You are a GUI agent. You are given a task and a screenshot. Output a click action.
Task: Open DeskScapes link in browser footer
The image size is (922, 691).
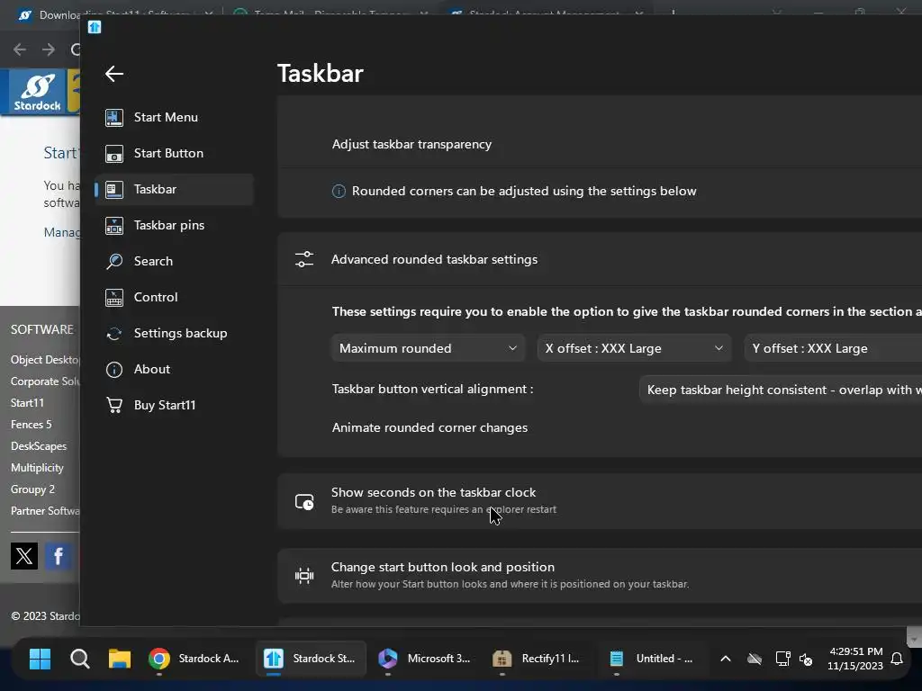click(39, 446)
